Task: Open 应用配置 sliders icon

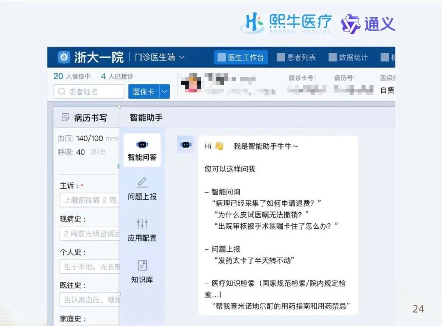Action: click(x=142, y=224)
